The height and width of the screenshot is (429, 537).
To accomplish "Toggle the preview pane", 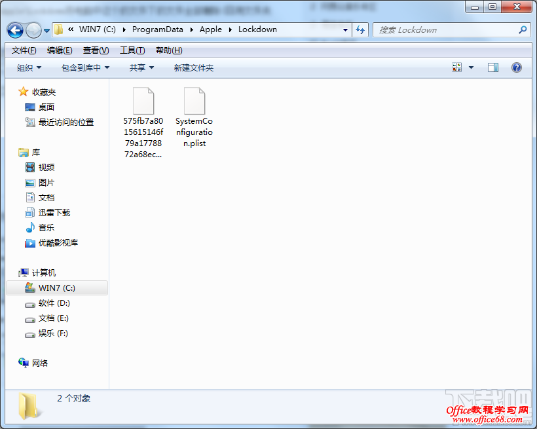I will pos(493,67).
